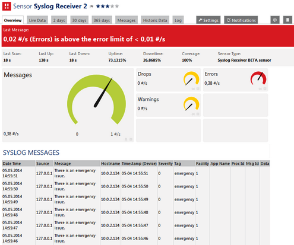Open the 365 days tab
Image resolution: width=294 pixels, height=245 pixels.
102,20
